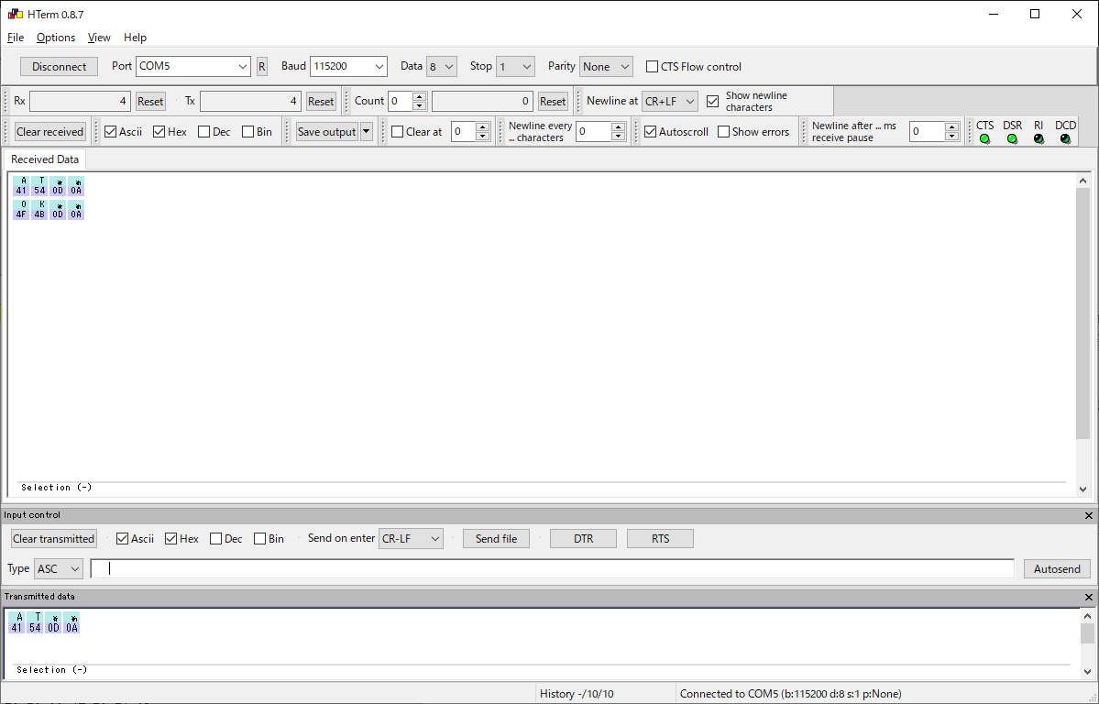Open the Options menu
This screenshot has width=1099, height=704.
[x=56, y=38]
